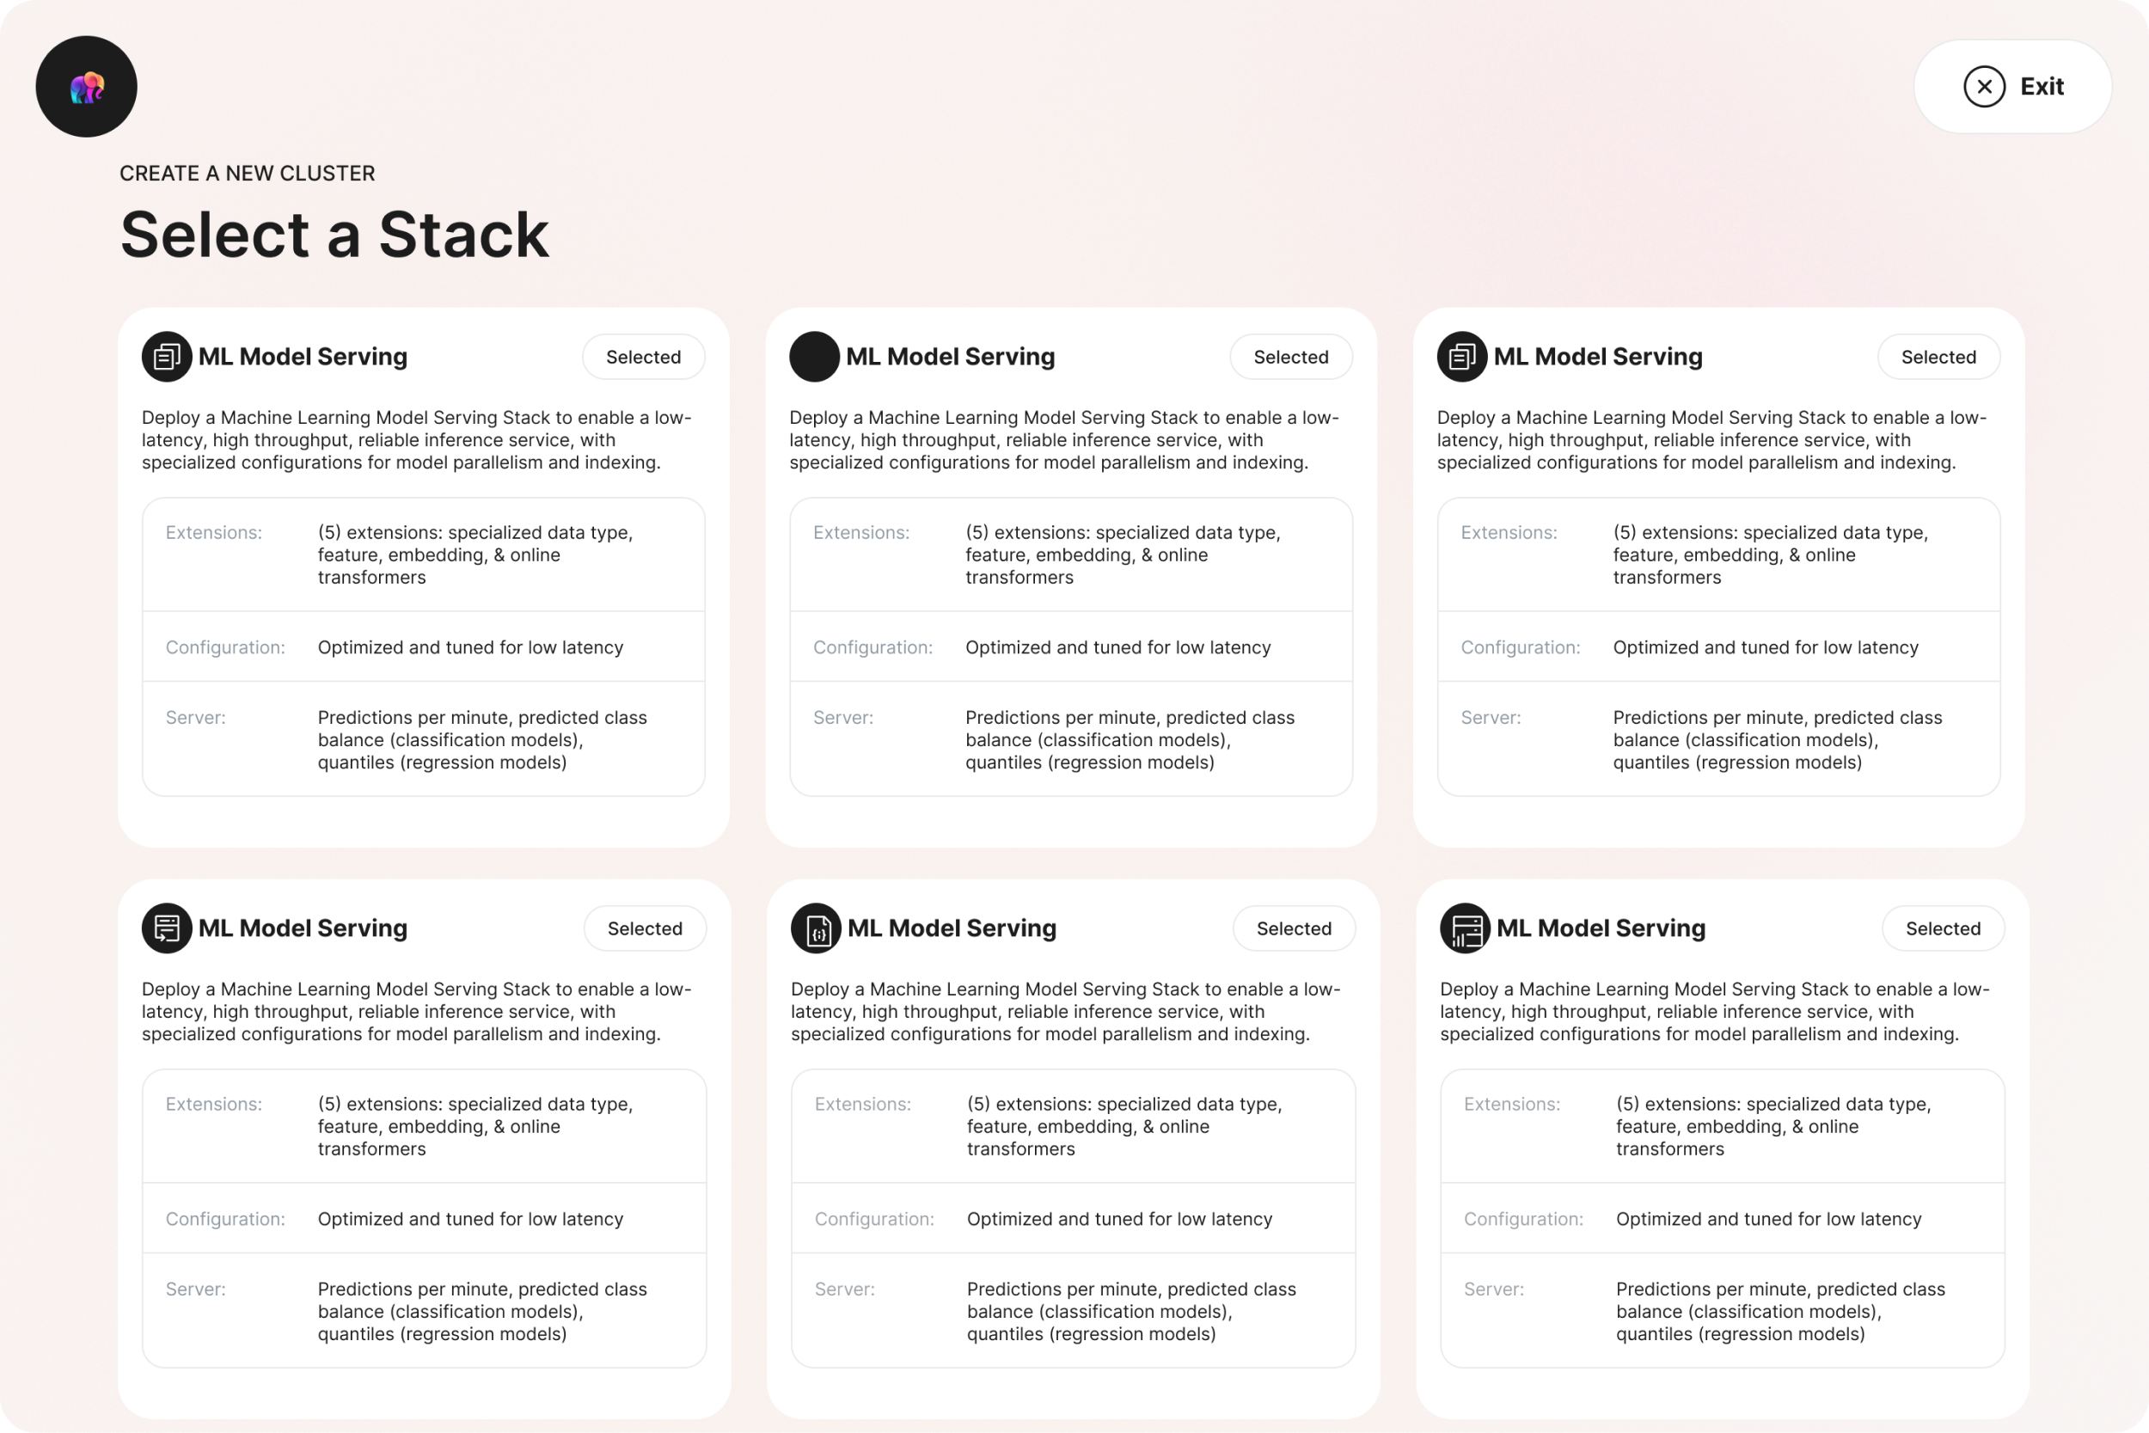The width and height of the screenshot is (2149, 1433).
Task: Click the code braces file stack icon
Action: click(816, 928)
